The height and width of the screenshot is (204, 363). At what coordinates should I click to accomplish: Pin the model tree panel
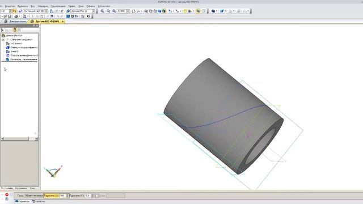[x=34, y=25]
